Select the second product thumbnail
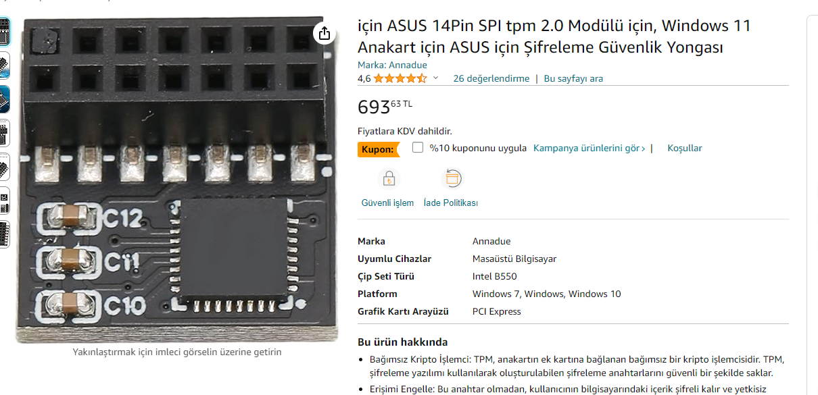Viewport: 818px width, 395px height. click(4, 65)
